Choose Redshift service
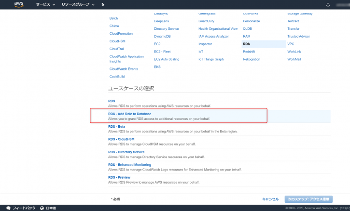This screenshot has height=211, width=350. (249, 52)
